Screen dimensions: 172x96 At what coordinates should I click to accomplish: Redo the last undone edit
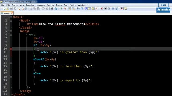[x=47, y=9]
